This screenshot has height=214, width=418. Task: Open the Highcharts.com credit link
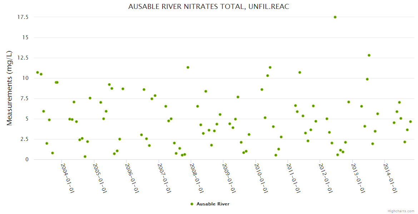[401, 211]
